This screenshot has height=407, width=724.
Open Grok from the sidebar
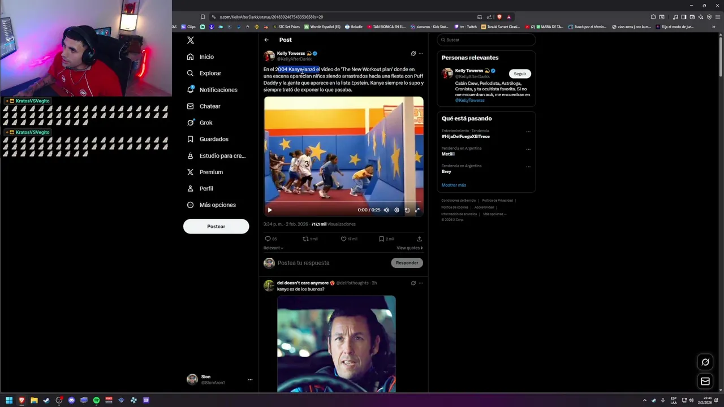200,123
